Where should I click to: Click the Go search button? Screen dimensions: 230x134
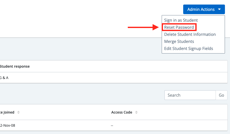click(x=221, y=95)
